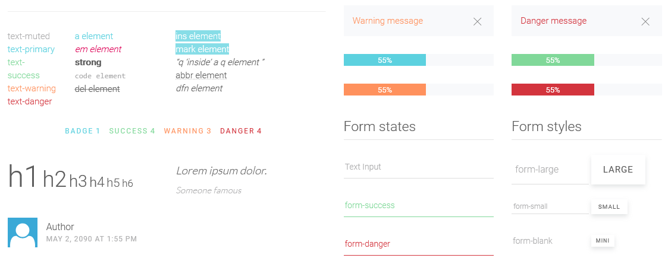Click the DANGER 4 badge

pyautogui.click(x=241, y=131)
